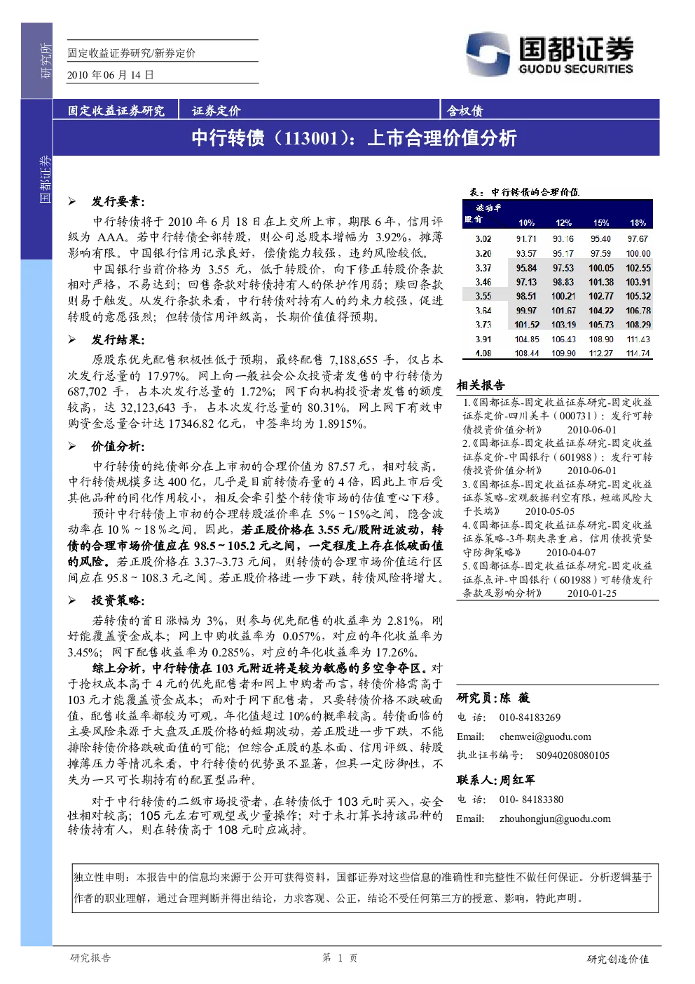This screenshot has height=984, width=695.
Task: Click the researcher name 研究员:陈薇
Action: 493,698
